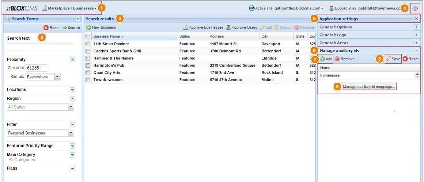The width and height of the screenshot is (424, 182).
Task: Collapse the Search Terms panel with double-arrow
Action: 78,19
